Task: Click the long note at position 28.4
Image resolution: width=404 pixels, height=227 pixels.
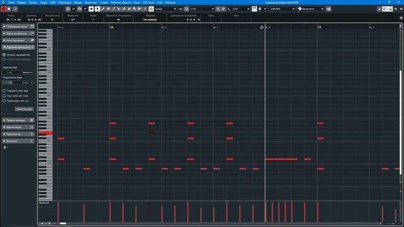Action: [282, 160]
